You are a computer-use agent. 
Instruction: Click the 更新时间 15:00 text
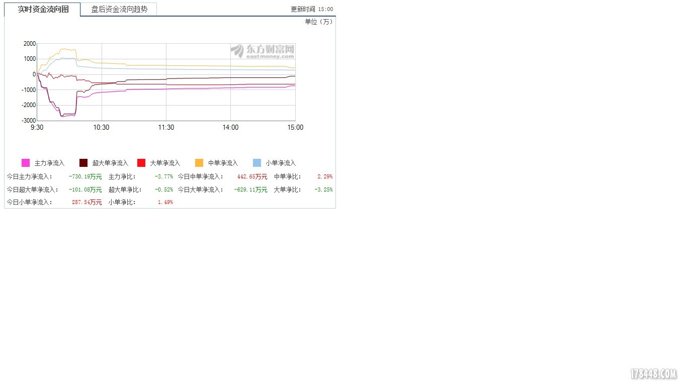(312, 10)
